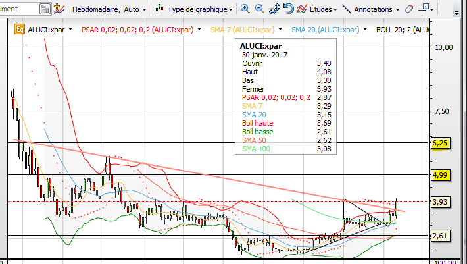Click the 6,25 yellow price level label

440,144
